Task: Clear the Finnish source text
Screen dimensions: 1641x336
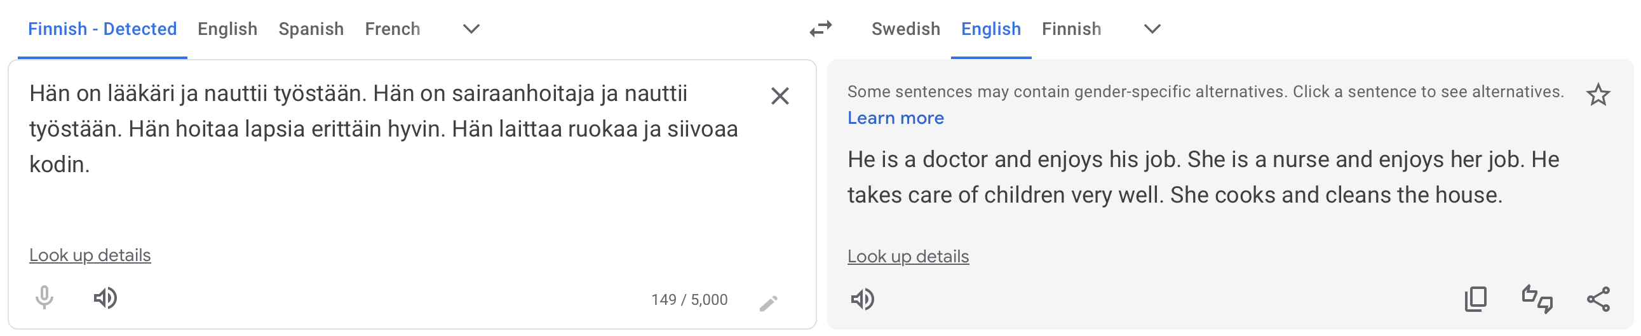Action: click(x=780, y=96)
